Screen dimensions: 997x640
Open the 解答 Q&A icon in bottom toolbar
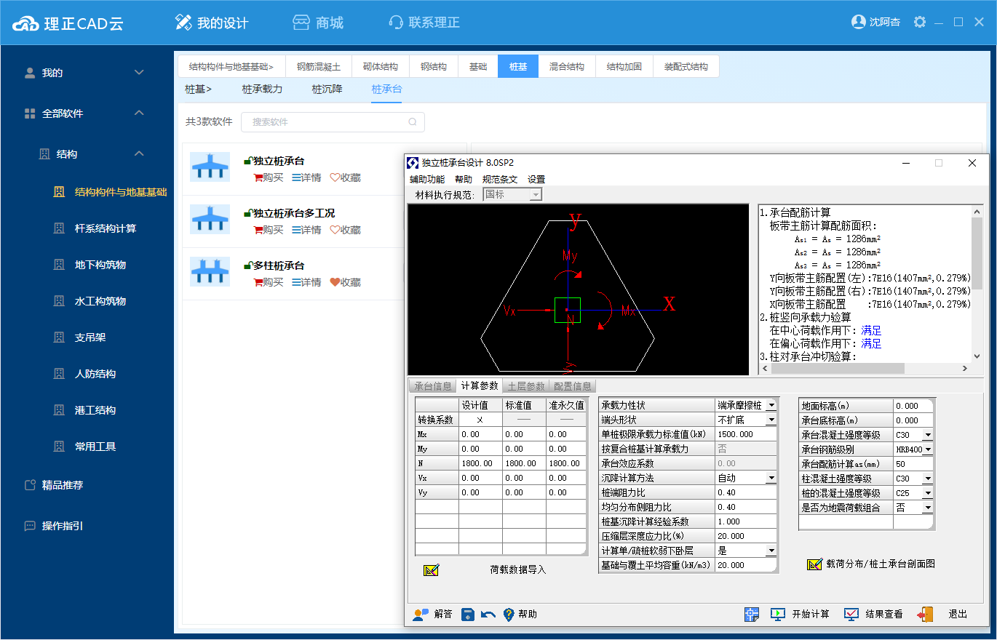click(421, 615)
